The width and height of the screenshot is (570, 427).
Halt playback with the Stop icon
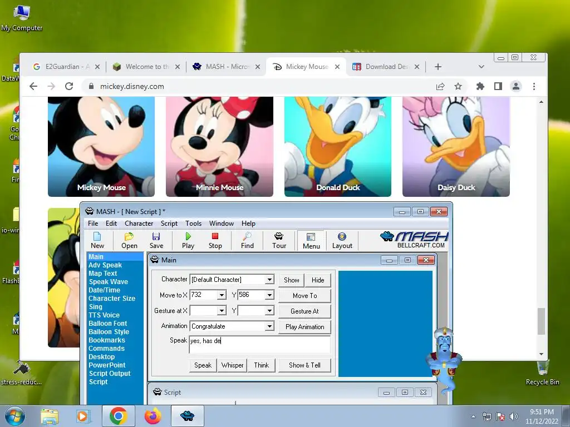coord(215,240)
